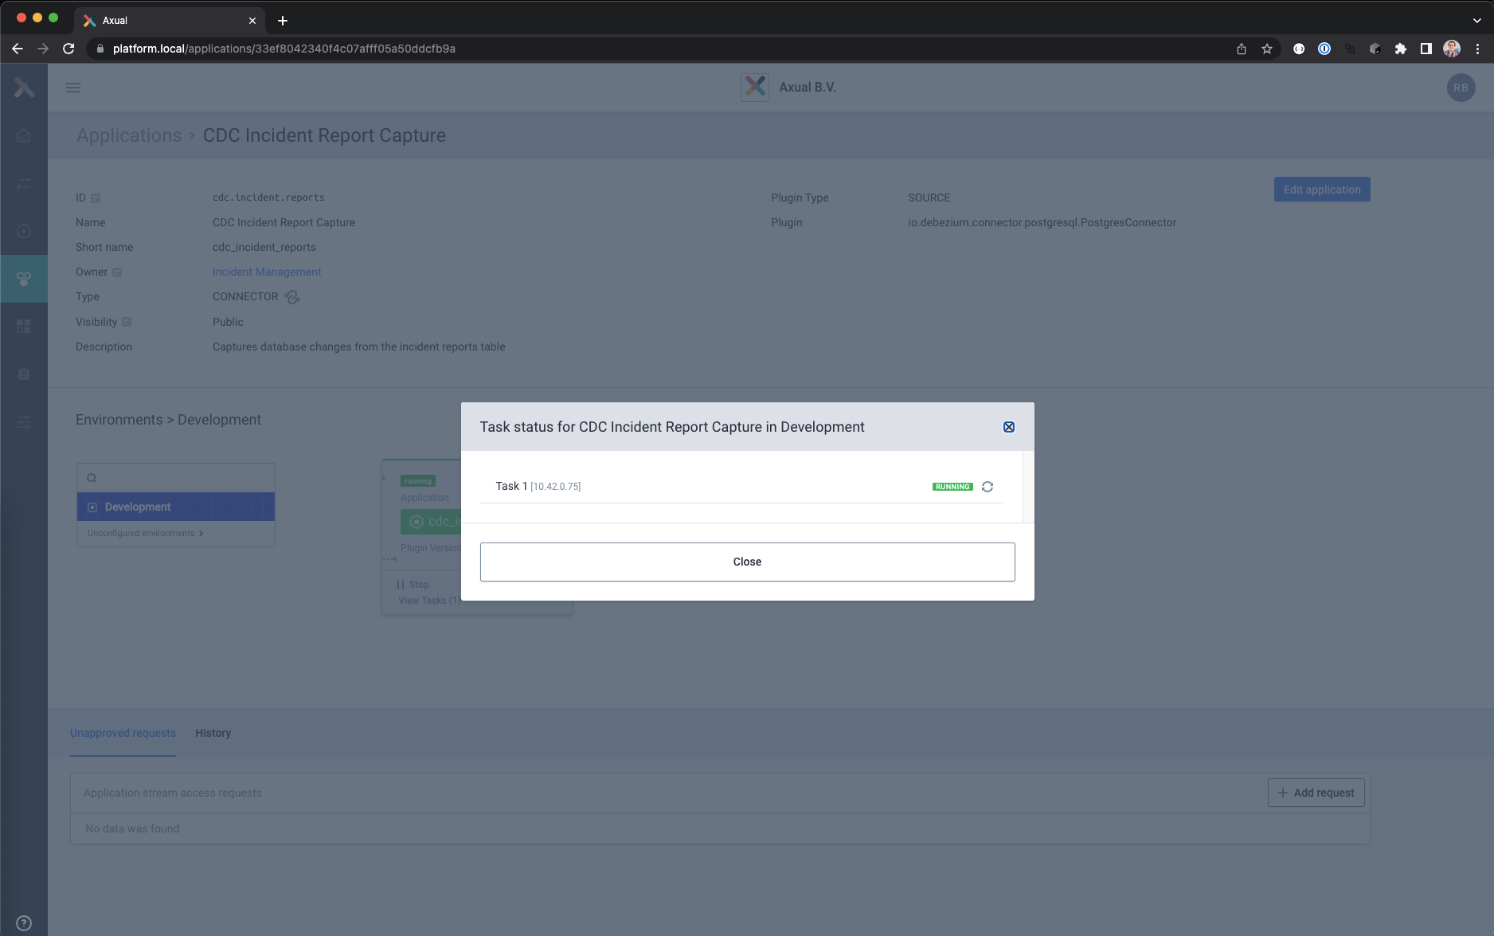The height and width of the screenshot is (936, 1494).
Task: Open the hamburger navigation menu
Action: pos(73,88)
